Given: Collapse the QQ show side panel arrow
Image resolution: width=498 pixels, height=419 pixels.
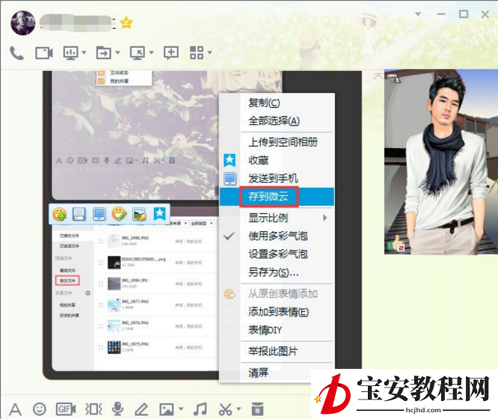Looking at the screenshot, I should pyautogui.click(x=378, y=76).
